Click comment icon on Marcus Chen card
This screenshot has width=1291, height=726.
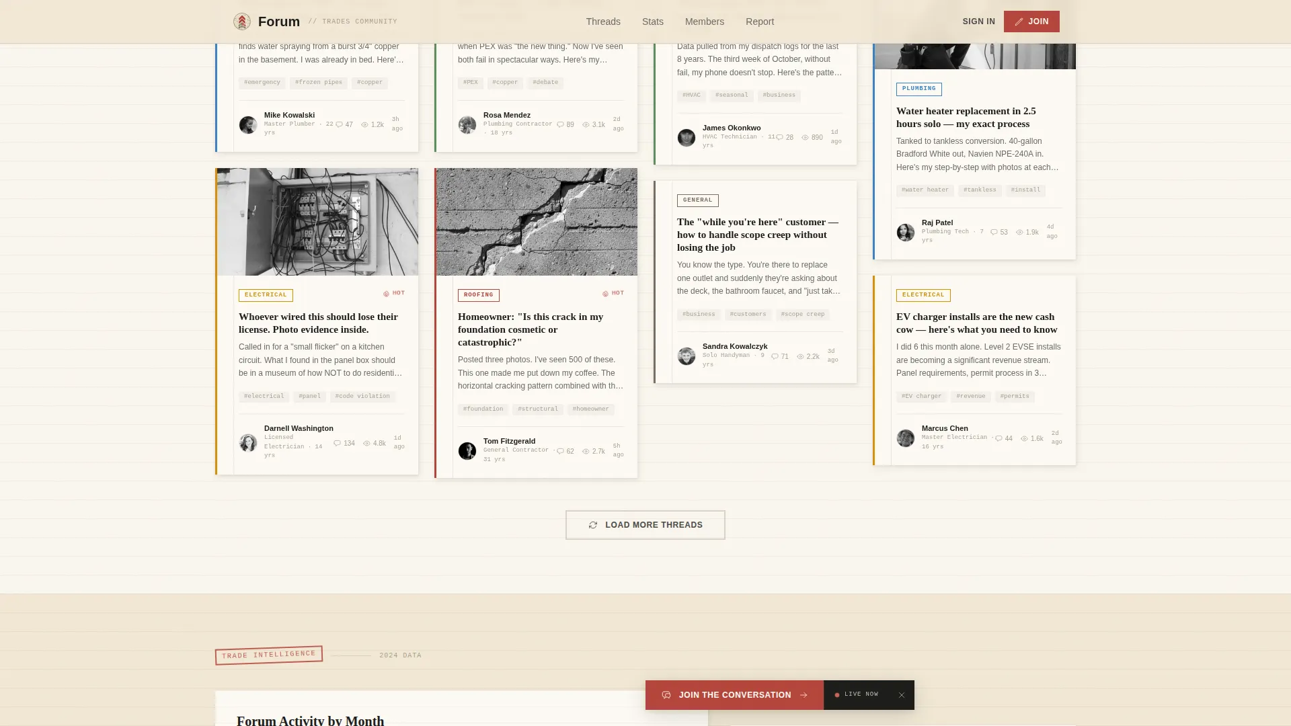tap(999, 438)
